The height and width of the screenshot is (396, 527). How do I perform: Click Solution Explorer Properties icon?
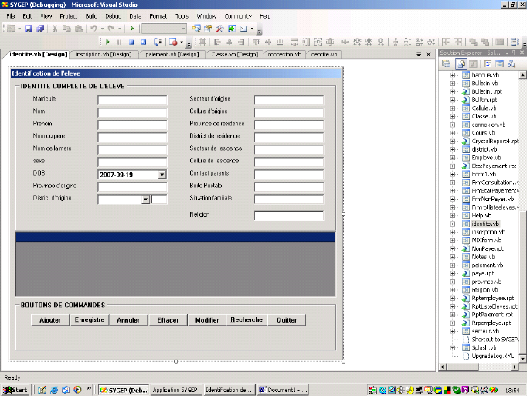(445, 63)
